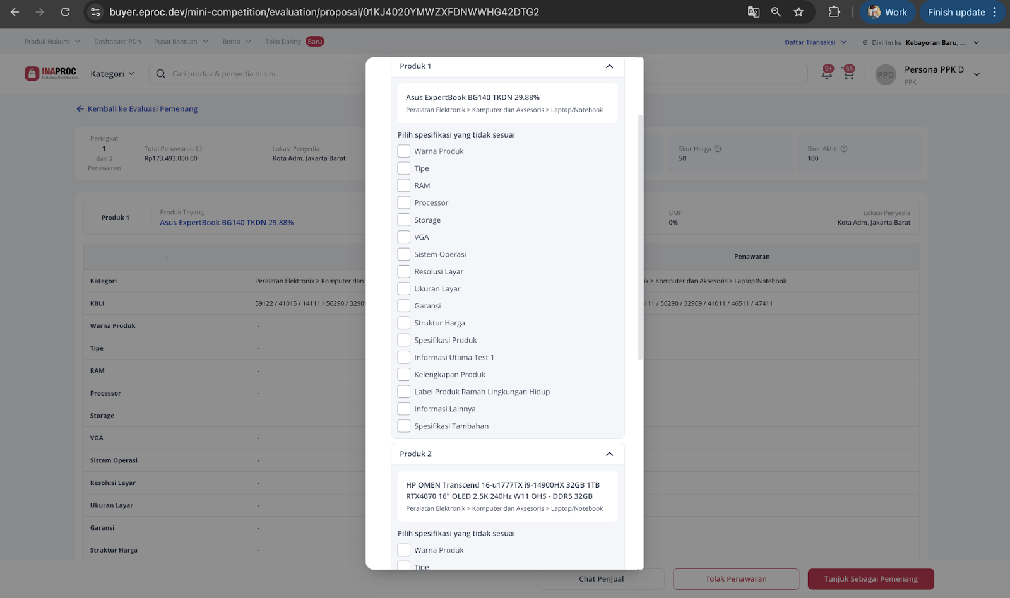
Task: Toggle the Kelengkapan Produk checkbox
Action: [x=404, y=374]
